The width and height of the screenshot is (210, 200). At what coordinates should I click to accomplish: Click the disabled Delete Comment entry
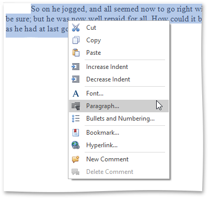tap(119, 172)
